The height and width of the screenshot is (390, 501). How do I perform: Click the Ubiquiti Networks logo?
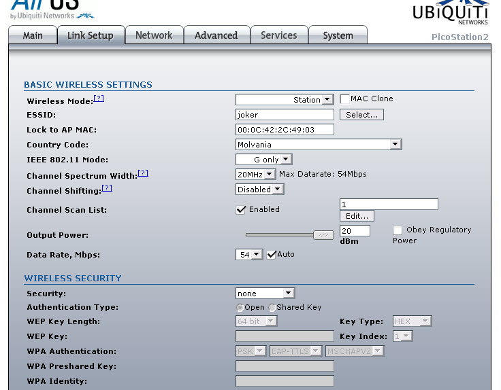pos(451,13)
